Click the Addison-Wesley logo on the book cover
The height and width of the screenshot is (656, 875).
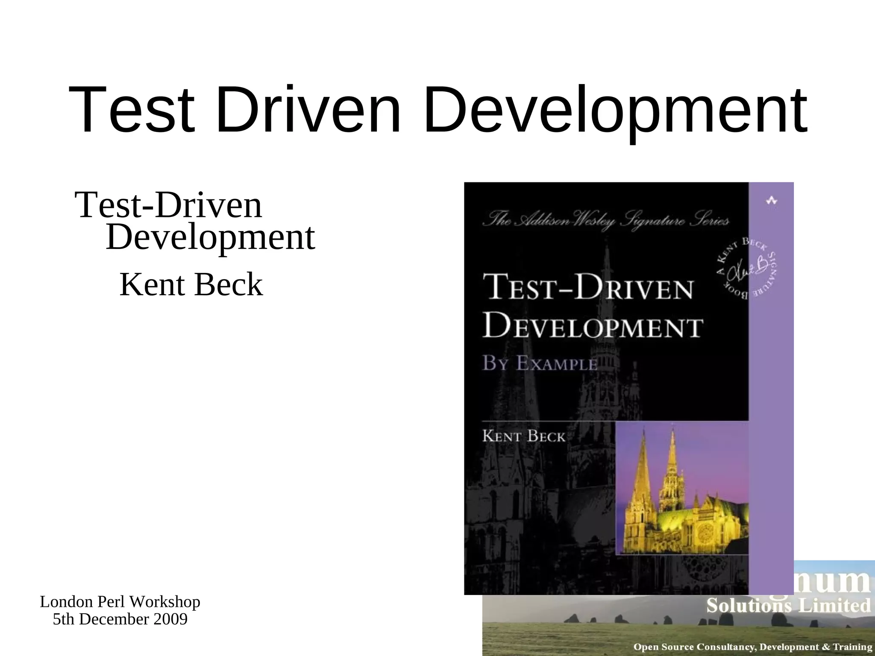coord(772,200)
